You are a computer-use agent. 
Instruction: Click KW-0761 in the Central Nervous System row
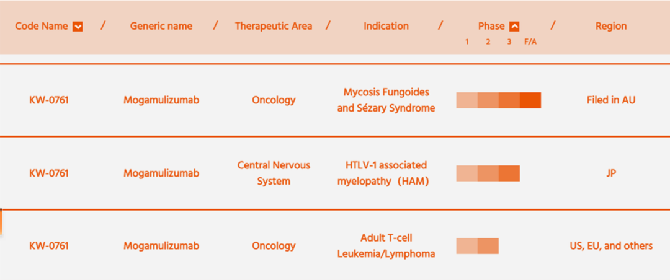tap(49, 173)
